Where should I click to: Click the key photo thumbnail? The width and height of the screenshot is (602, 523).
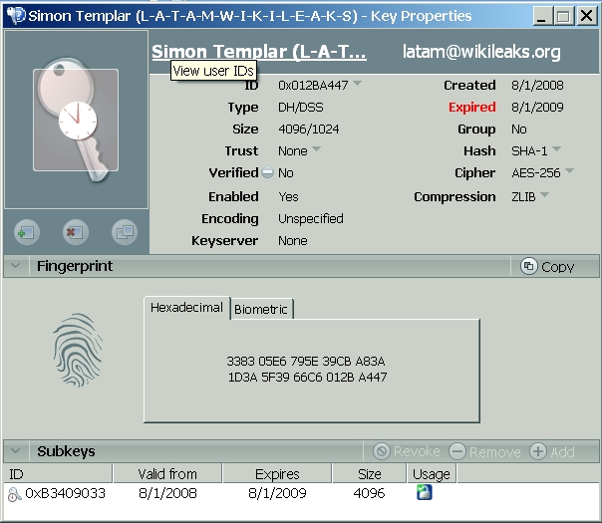click(76, 120)
